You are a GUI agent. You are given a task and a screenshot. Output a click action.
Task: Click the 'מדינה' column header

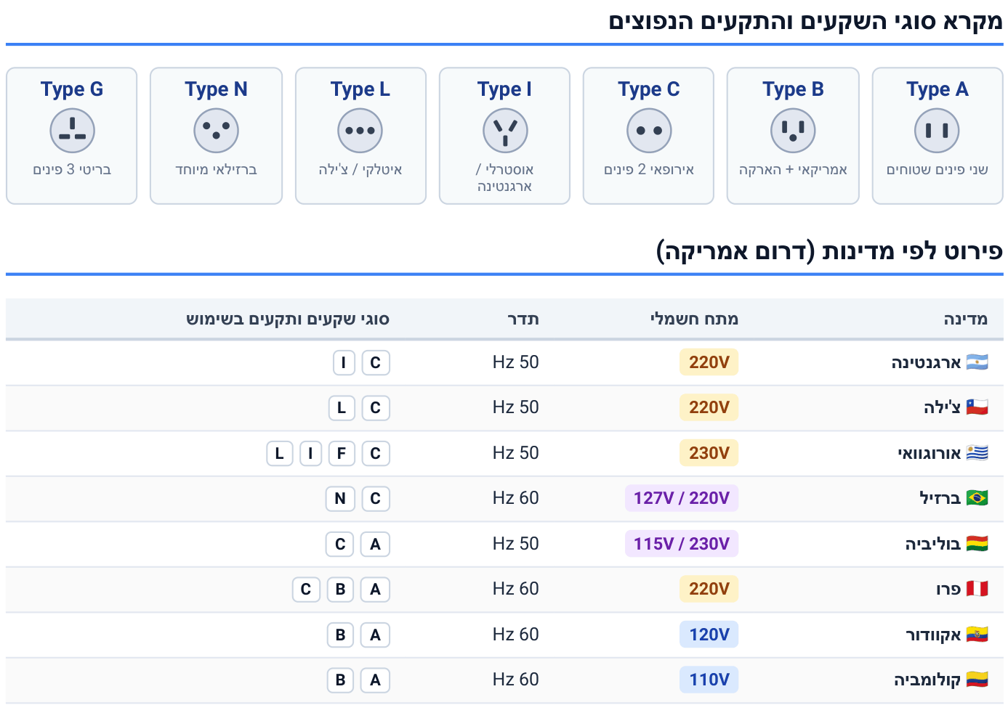(x=965, y=319)
